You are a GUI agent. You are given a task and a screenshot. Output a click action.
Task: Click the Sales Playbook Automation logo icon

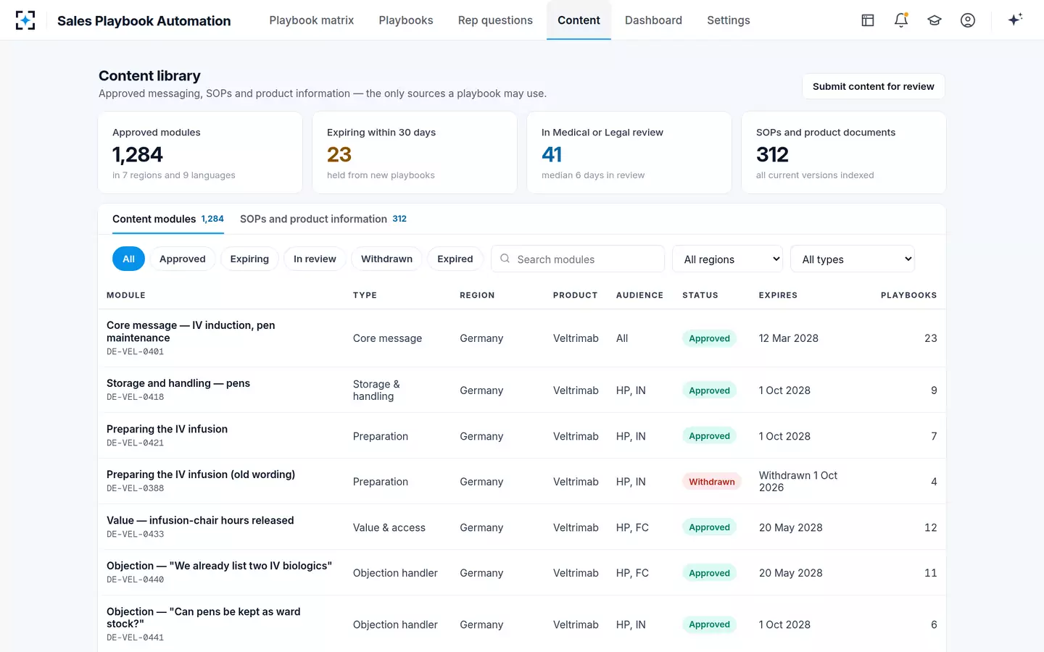pyautogui.click(x=25, y=20)
